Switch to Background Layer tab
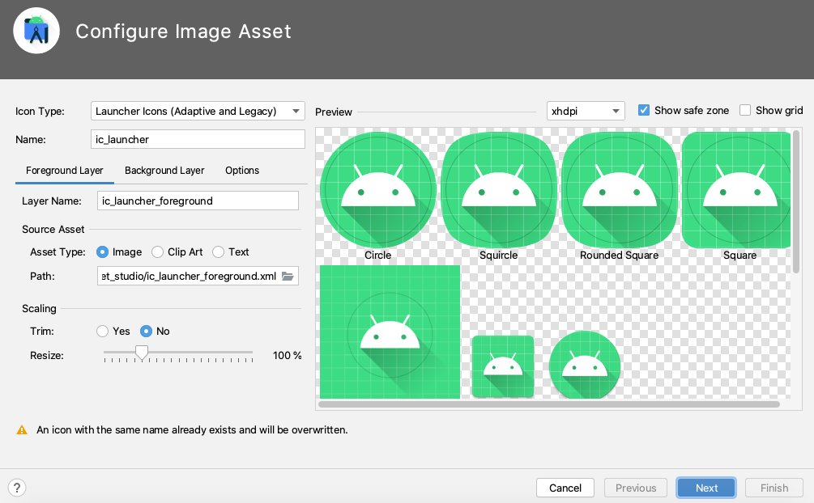The image size is (814, 503). (164, 171)
